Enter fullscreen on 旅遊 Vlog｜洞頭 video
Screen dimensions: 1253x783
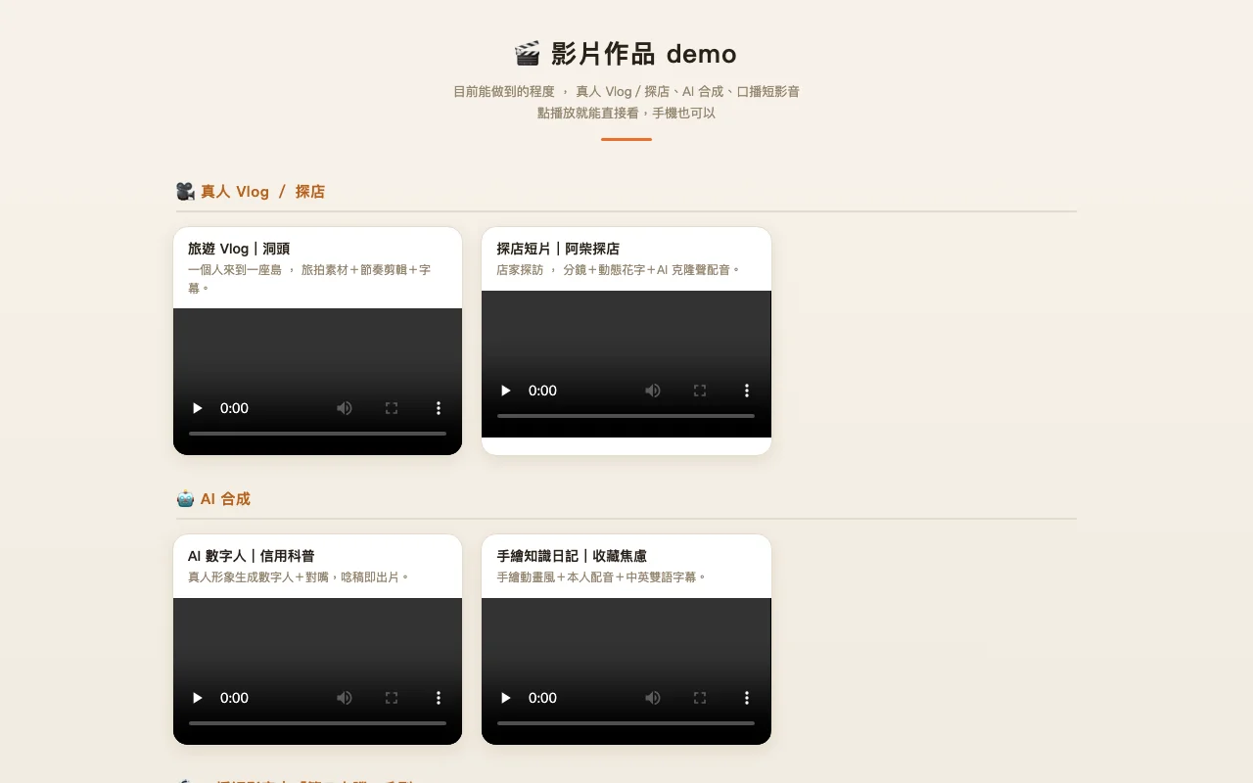[392, 408]
